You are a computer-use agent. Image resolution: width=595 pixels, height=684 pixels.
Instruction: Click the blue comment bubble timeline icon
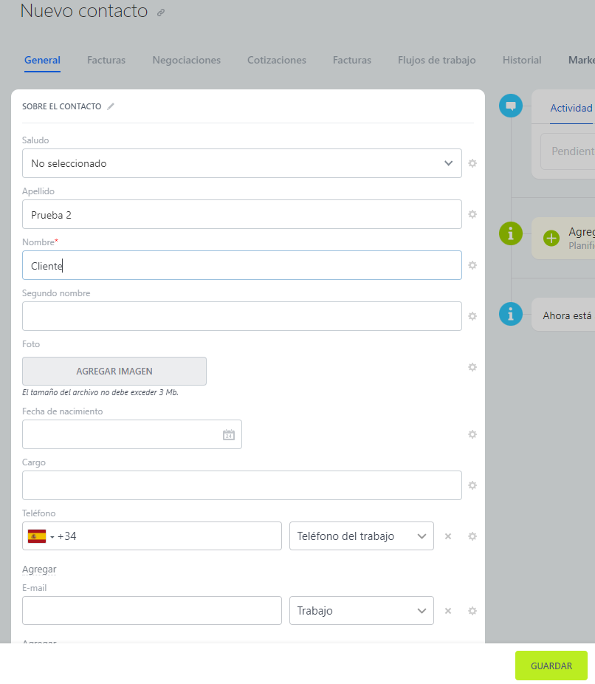[x=510, y=106]
